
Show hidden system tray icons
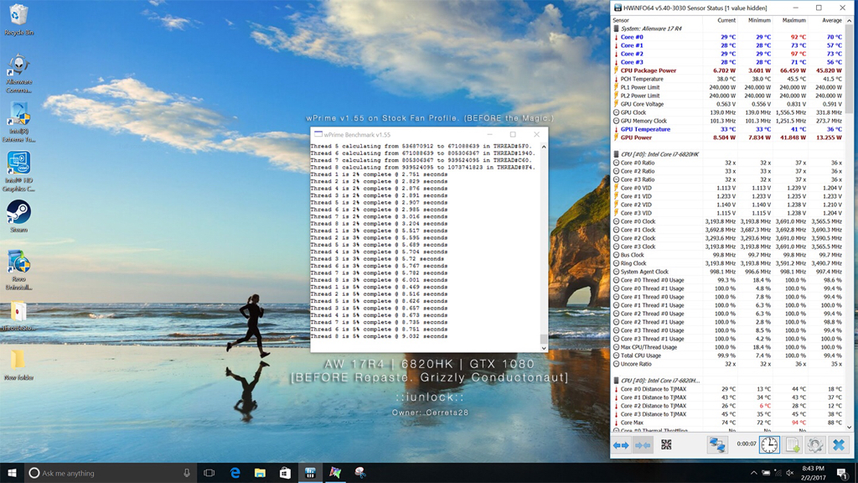753,473
